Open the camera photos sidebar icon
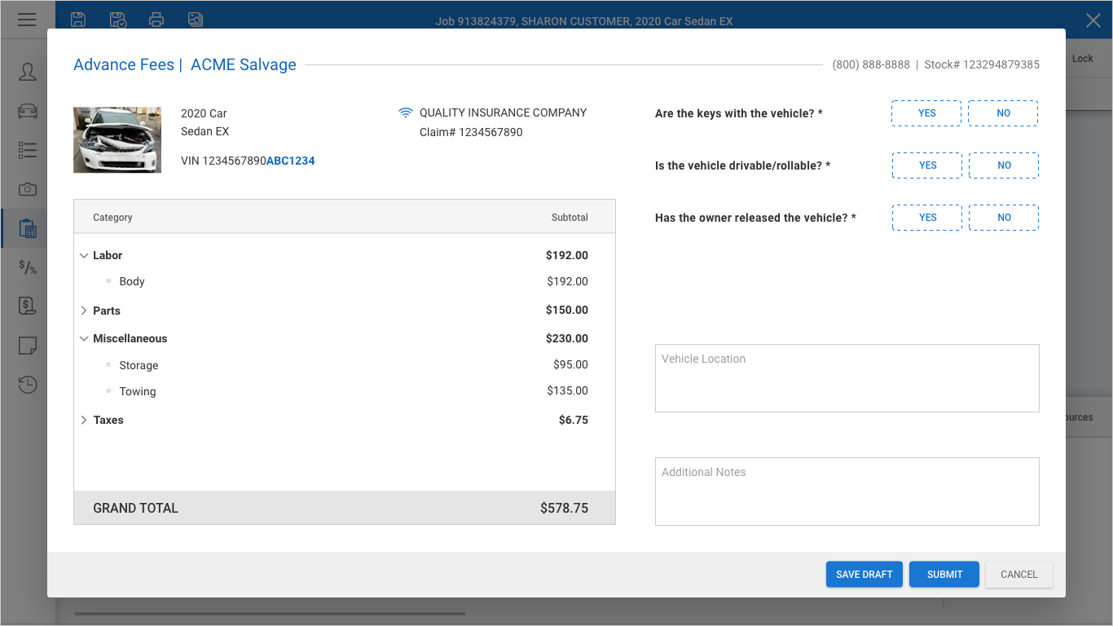Viewport: 1113px width, 626px height. pyautogui.click(x=28, y=189)
